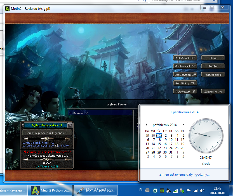Click 1 października 2014 date title
The width and height of the screenshot is (233, 196).
(184, 112)
